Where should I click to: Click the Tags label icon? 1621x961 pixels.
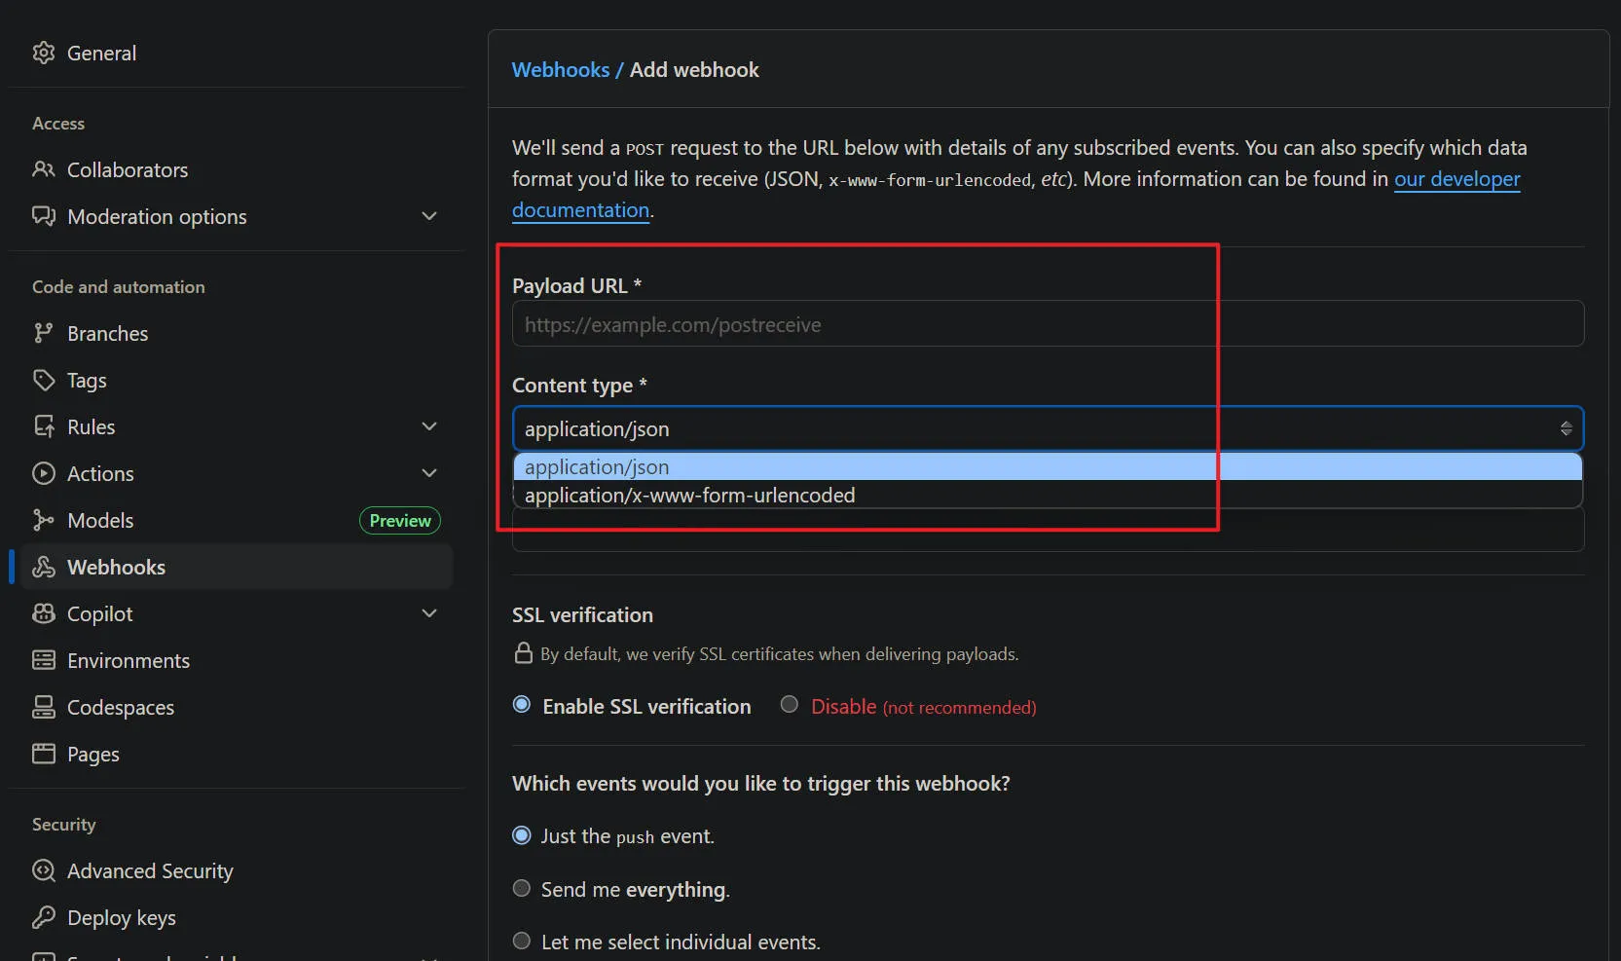(x=44, y=380)
